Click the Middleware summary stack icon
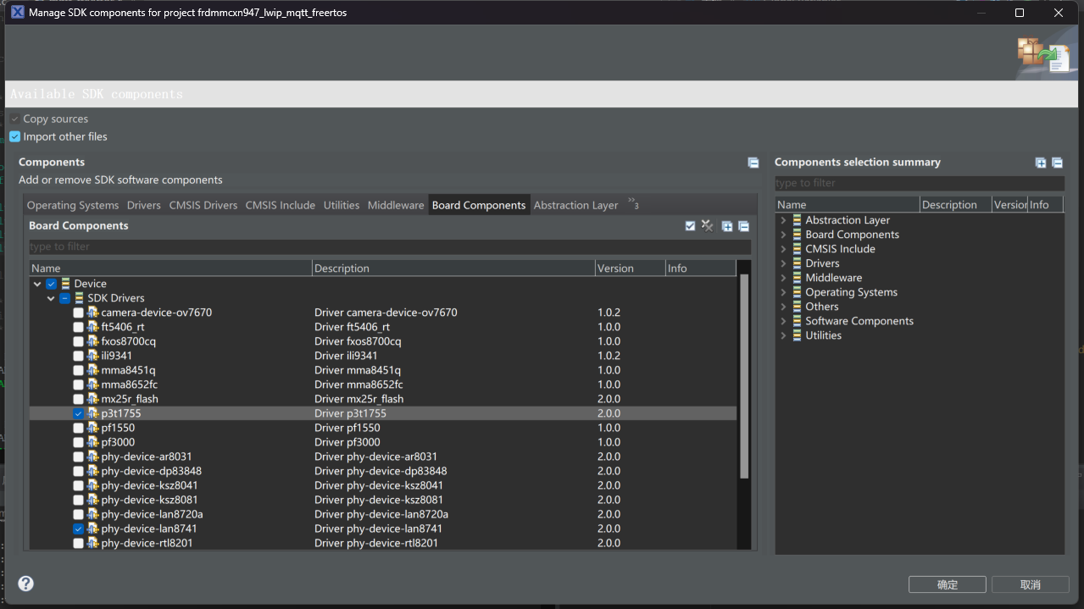Screen dimensions: 1084x609 [797, 278]
